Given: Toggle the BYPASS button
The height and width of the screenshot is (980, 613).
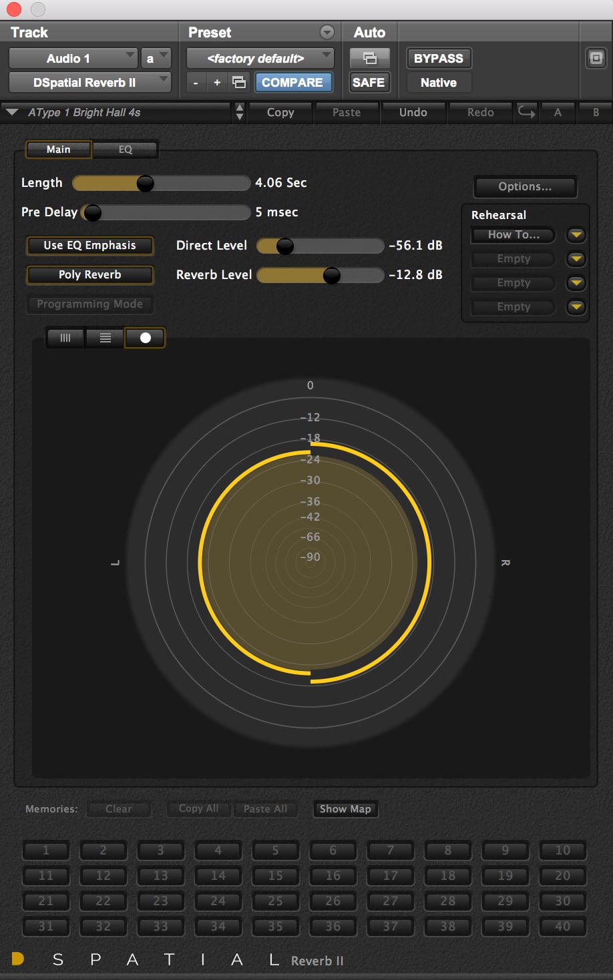Looking at the screenshot, I should (x=438, y=59).
